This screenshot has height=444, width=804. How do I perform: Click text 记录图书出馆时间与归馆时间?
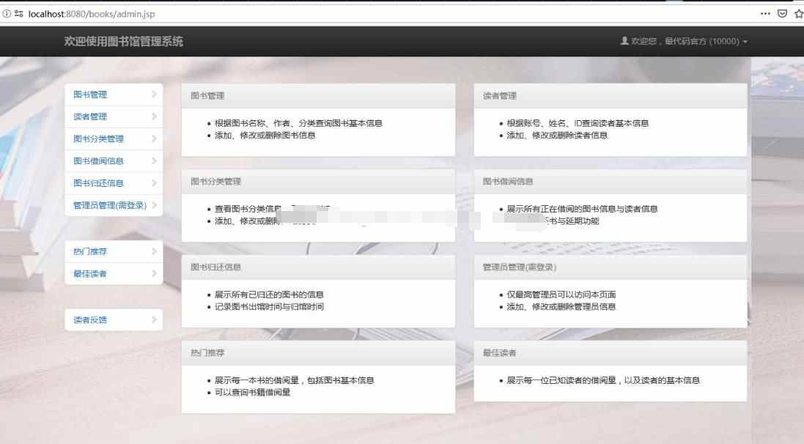pos(269,306)
